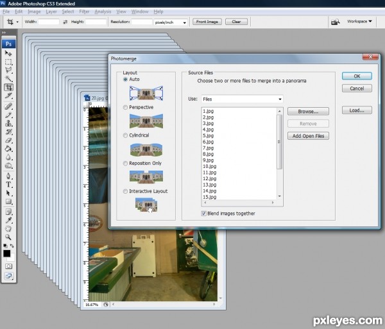Screen dimensions: 385x329
Task: Toggle Quick Mask mode icon
Action: coord(8,266)
